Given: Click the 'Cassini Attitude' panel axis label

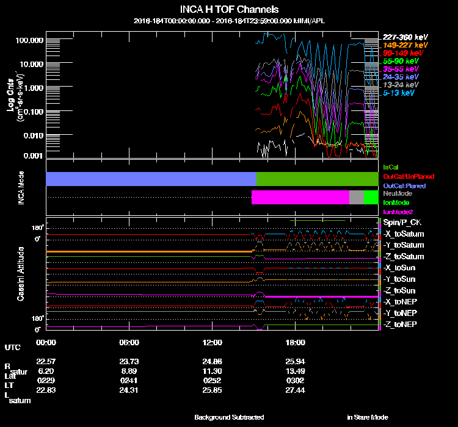Looking at the screenshot, I should pos(20,274).
